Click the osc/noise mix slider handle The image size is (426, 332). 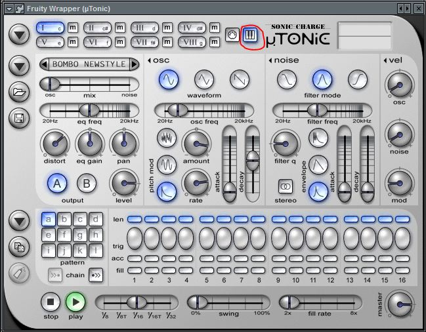pos(50,84)
